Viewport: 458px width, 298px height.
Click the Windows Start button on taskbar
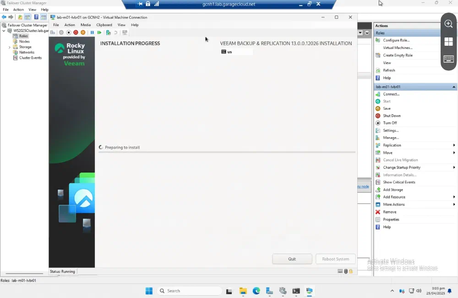(x=149, y=291)
